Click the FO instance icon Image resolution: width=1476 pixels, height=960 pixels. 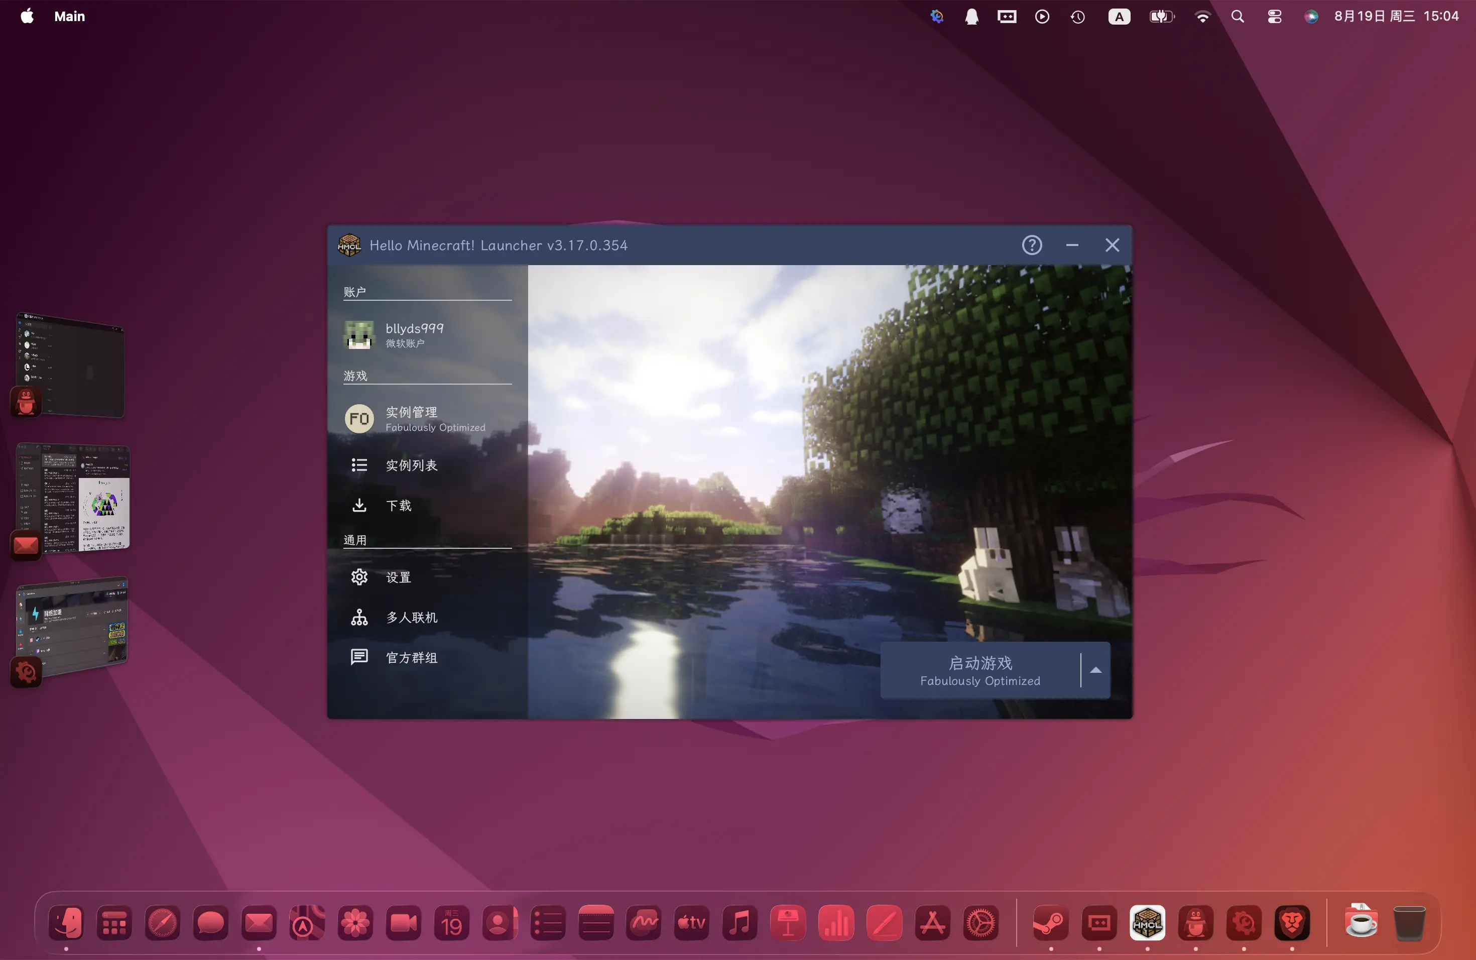tap(359, 419)
